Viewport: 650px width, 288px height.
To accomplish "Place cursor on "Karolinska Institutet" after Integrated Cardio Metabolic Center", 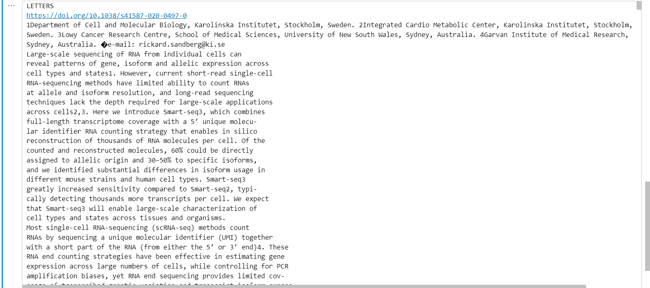I will click(544, 25).
